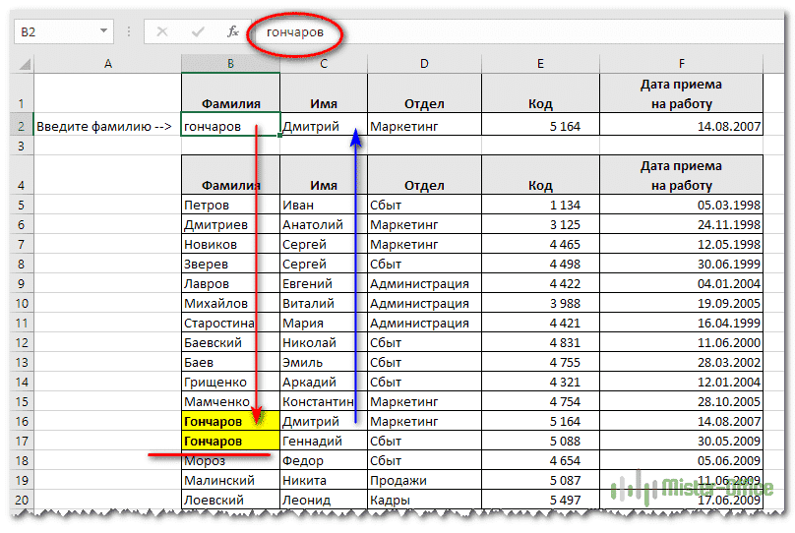The height and width of the screenshot is (533, 795).
Task: Click the Cancel X icon in formula bar
Action: (162, 31)
